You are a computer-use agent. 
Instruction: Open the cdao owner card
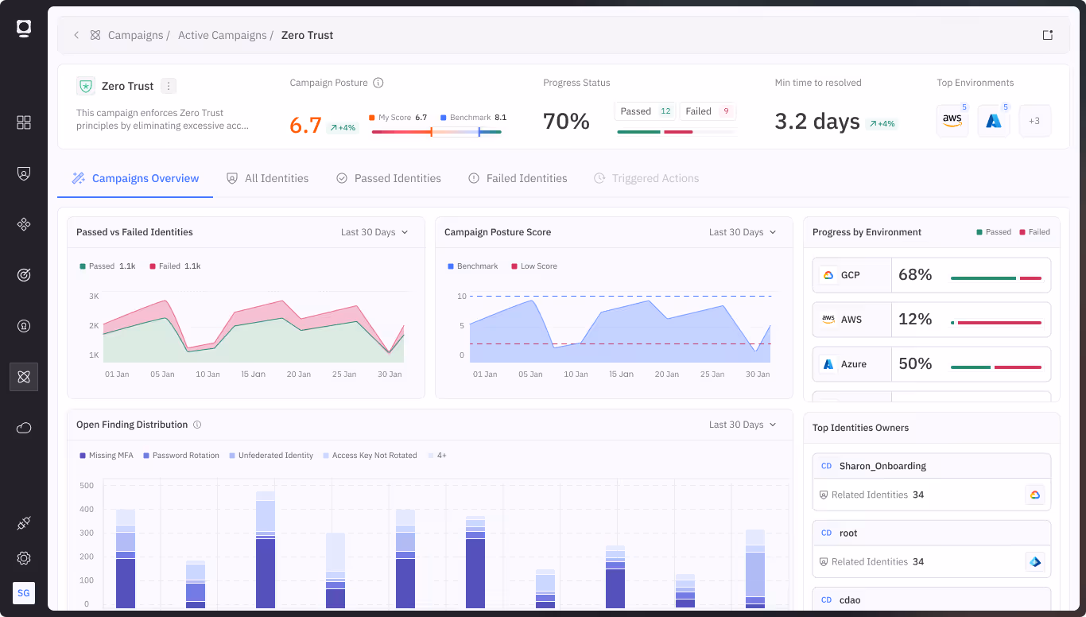pyautogui.click(x=932, y=599)
